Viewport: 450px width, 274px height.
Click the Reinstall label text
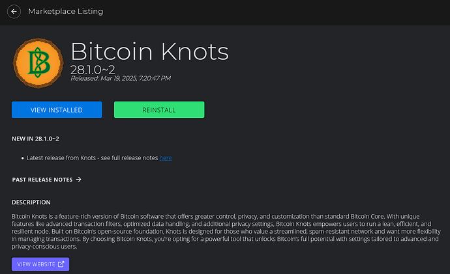click(159, 110)
